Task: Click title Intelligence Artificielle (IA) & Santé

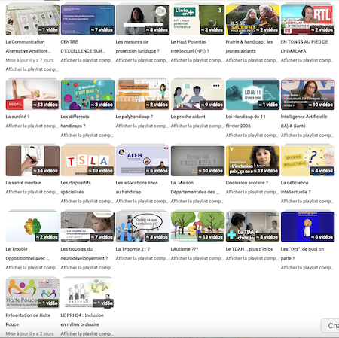Action: [x=304, y=121]
